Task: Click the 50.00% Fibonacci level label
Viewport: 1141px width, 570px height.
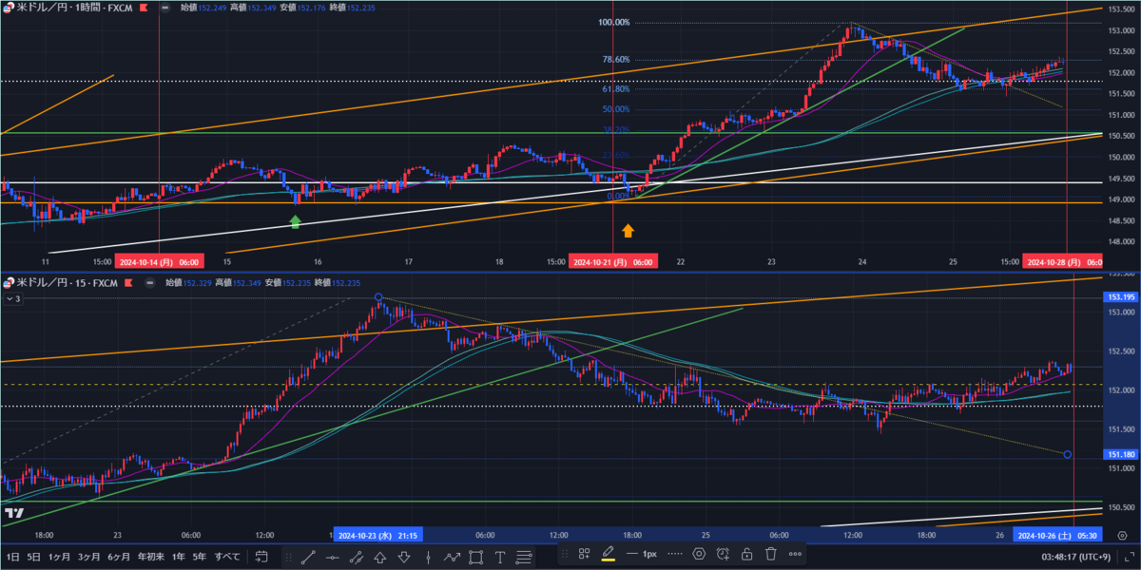Action: pyautogui.click(x=616, y=109)
